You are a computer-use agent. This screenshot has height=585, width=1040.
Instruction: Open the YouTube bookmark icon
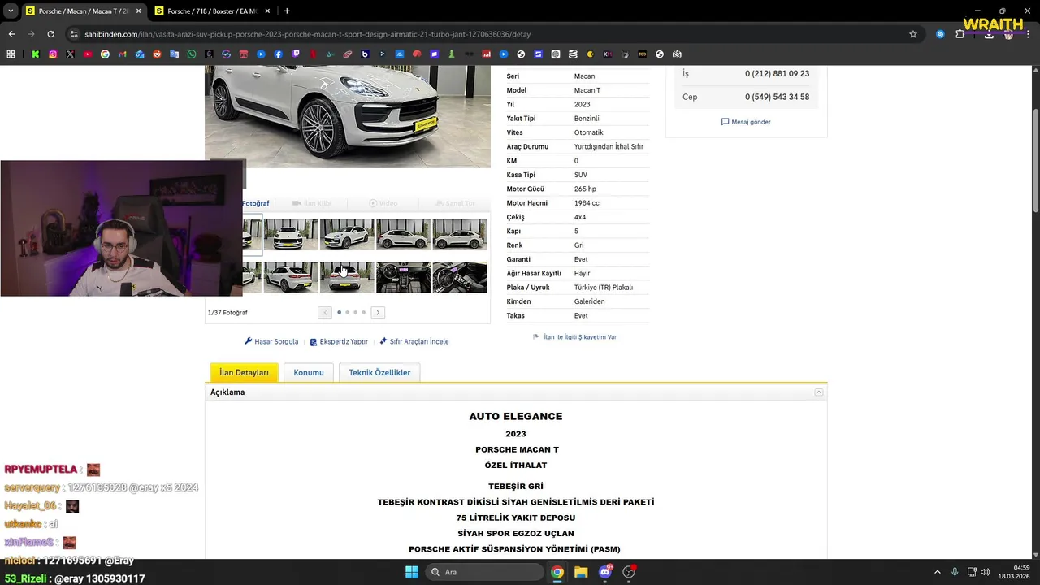(88, 54)
